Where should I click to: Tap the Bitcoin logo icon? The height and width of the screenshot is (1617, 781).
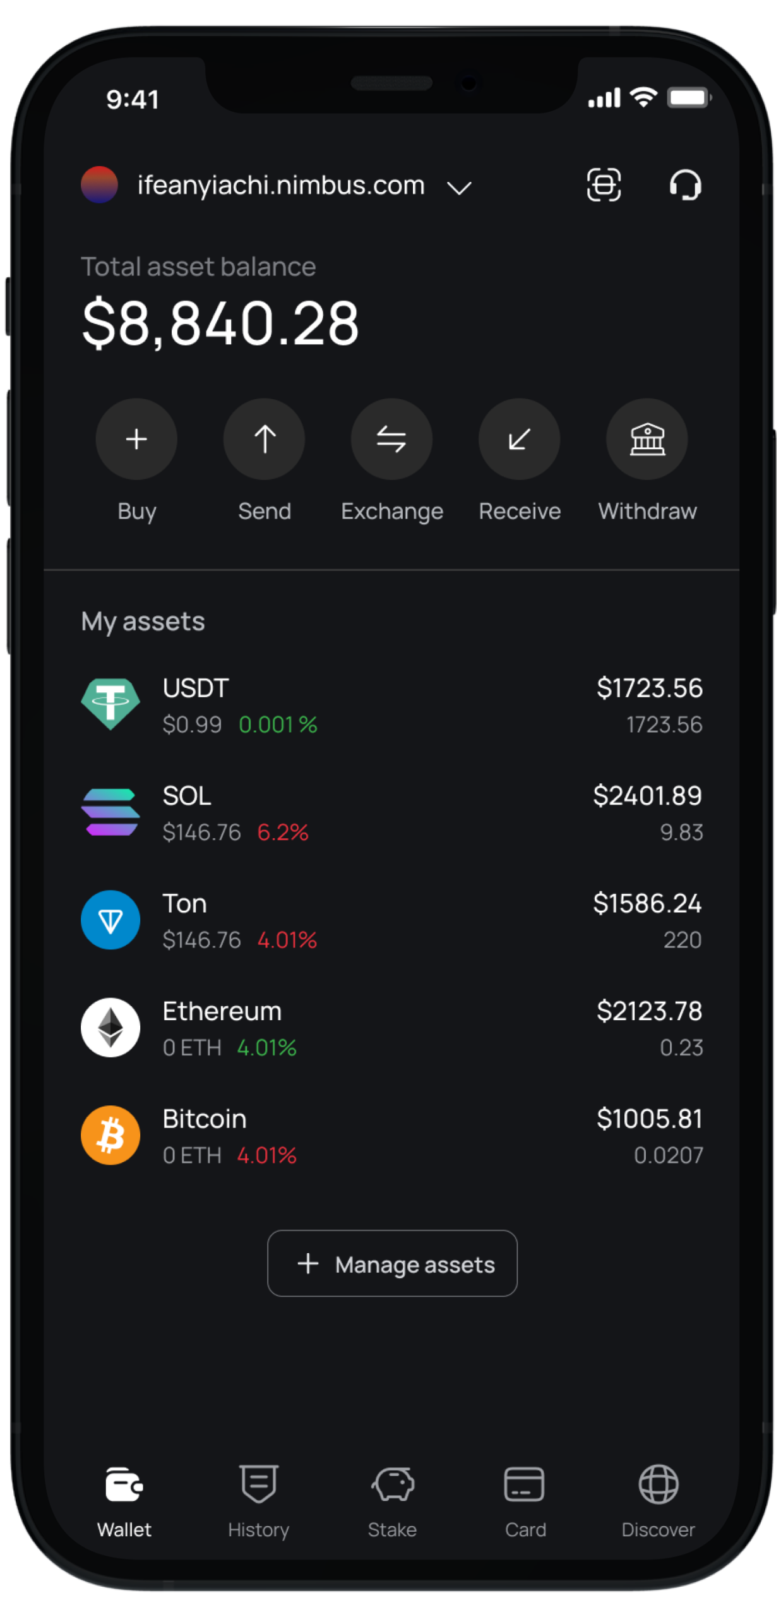[x=110, y=1135]
